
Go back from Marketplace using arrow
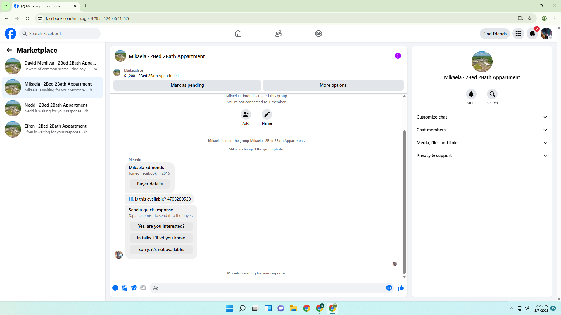(x=9, y=50)
